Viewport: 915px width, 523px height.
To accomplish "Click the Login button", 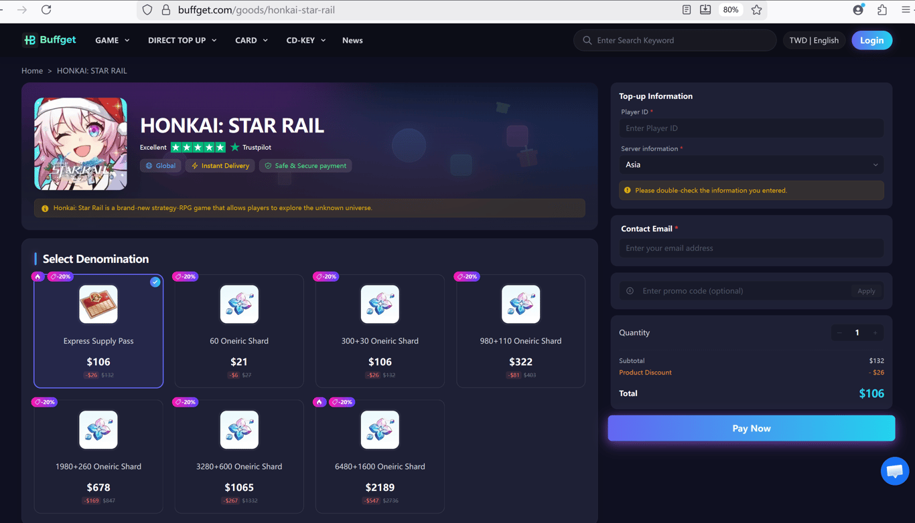I will 872,40.
